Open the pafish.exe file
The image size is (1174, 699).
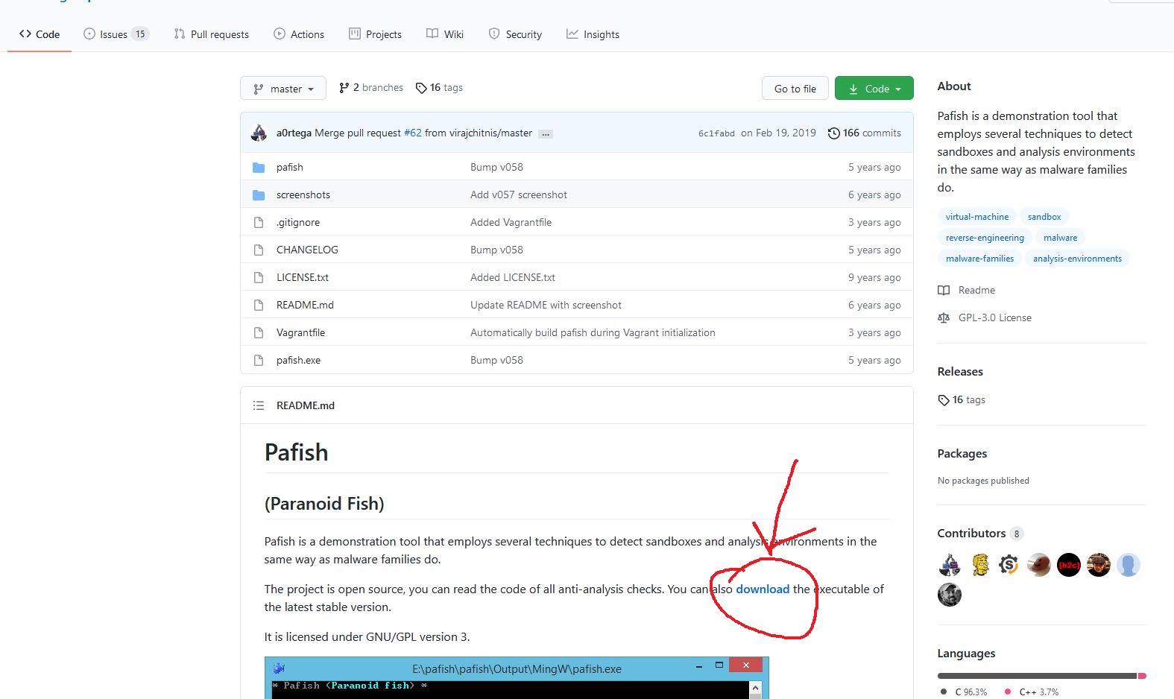point(298,361)
